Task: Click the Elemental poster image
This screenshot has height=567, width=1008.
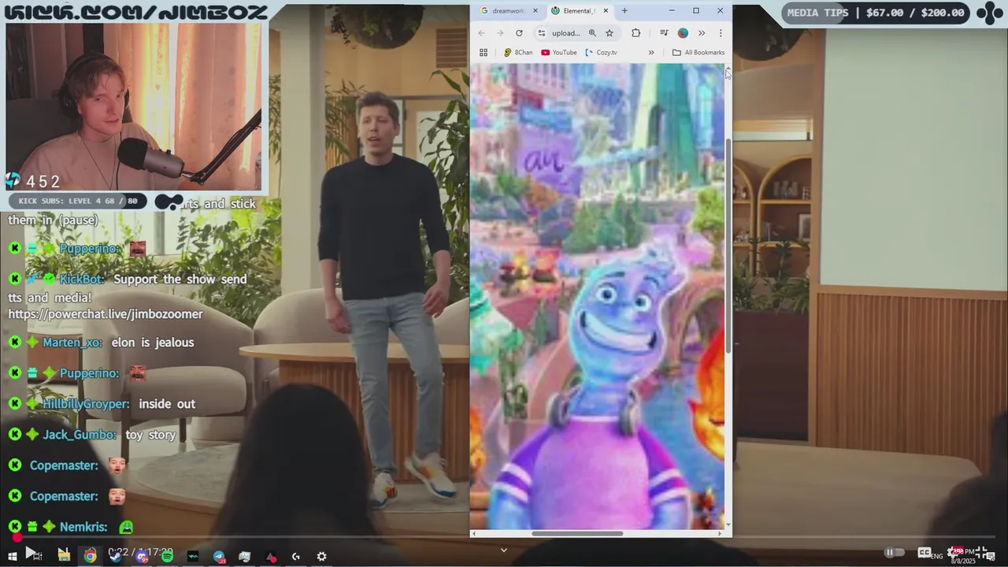Action: [597, 296]
